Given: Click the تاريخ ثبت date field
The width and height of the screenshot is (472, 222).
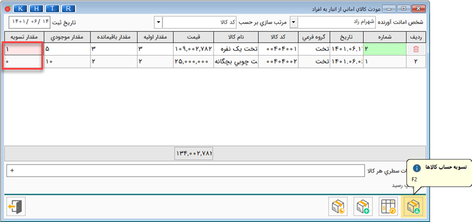Looking at the screenshot, I should click(x=30, y=22).
